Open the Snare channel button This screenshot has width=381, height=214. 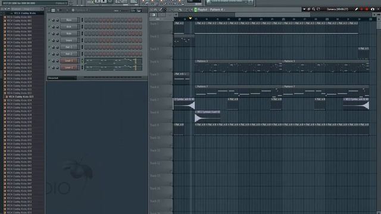[69, 40]
